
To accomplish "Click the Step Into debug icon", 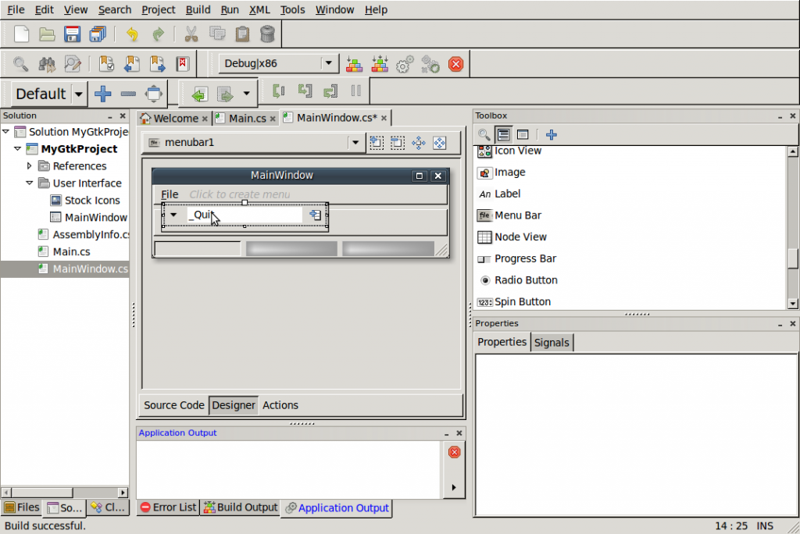I will point(305,91).
